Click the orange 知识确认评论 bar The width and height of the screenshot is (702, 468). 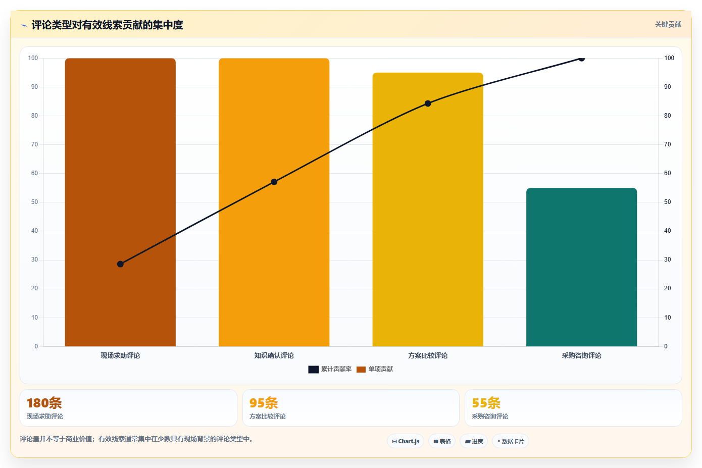[x=274, y=202]
